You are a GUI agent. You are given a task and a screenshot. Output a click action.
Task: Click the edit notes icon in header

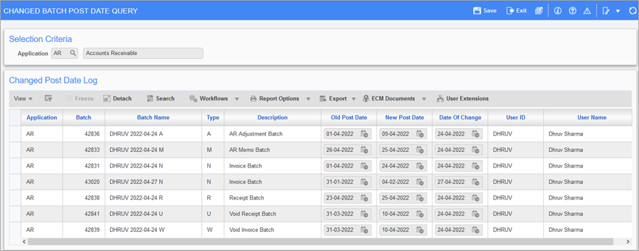606,11
